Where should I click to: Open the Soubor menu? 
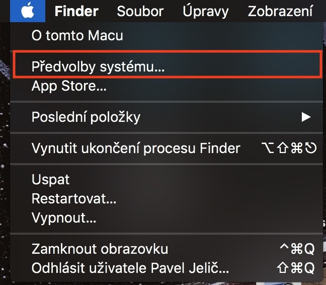140,11
